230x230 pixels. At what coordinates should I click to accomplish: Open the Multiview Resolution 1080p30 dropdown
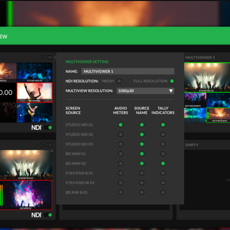coord(146,91)
